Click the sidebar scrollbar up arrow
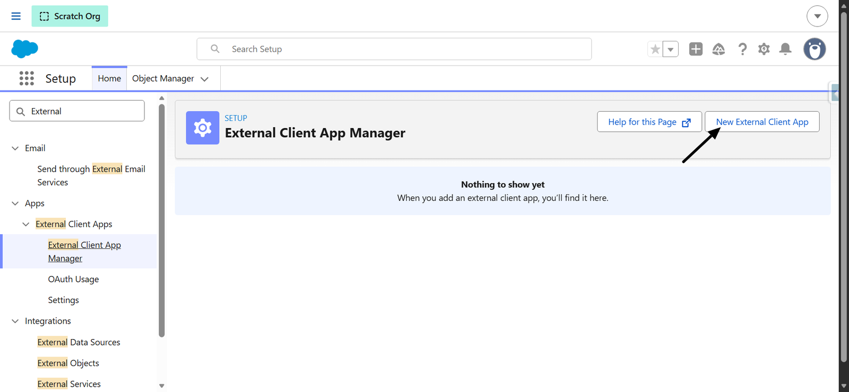 [162, 98]
